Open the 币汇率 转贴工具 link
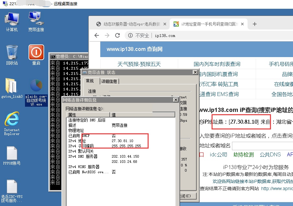 (x=219, y=84)
